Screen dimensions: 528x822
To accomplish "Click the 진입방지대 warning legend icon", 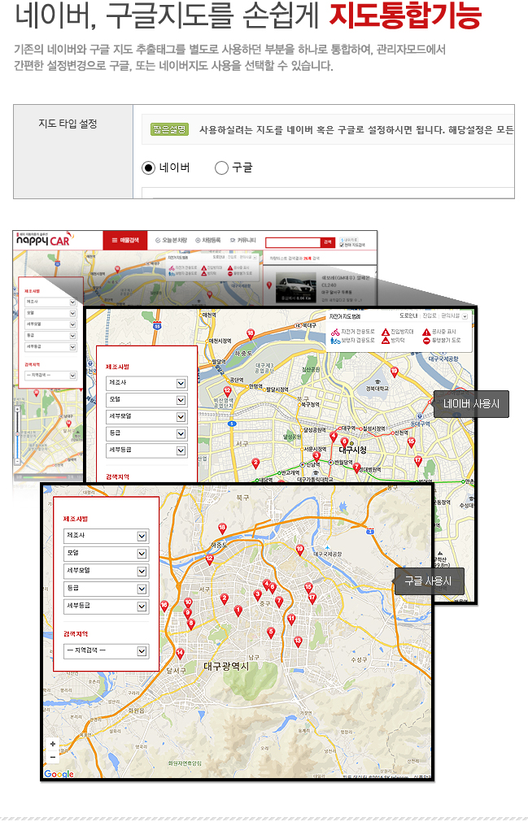I will coord(386,332).
